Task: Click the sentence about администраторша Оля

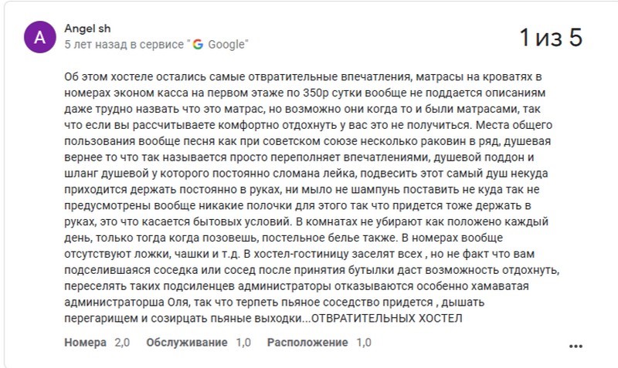Action: (x=274, y=302)
